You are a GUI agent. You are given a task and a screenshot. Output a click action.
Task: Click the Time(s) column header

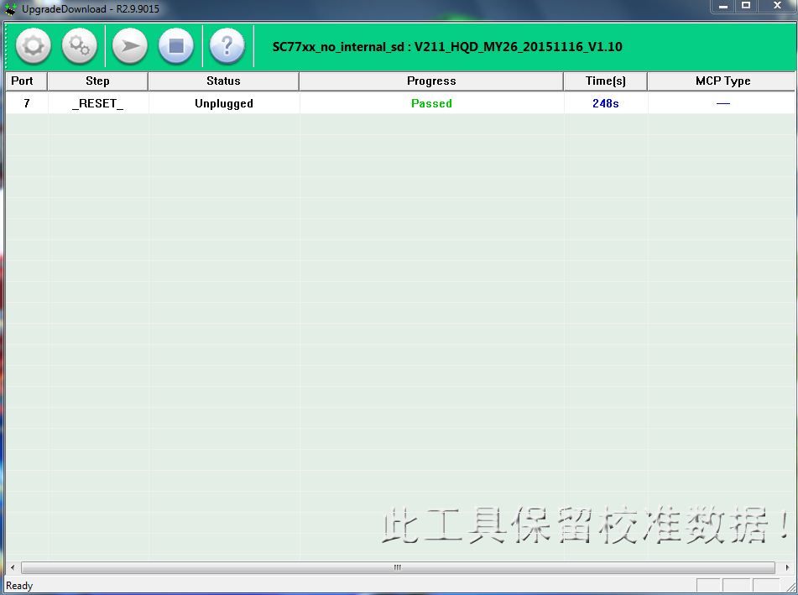tap(605, 81)
